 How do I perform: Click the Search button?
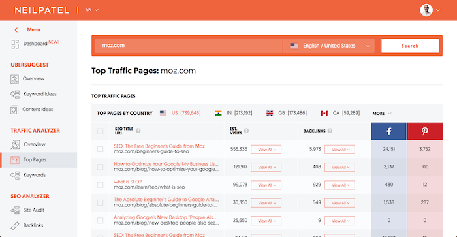point(410,46)
